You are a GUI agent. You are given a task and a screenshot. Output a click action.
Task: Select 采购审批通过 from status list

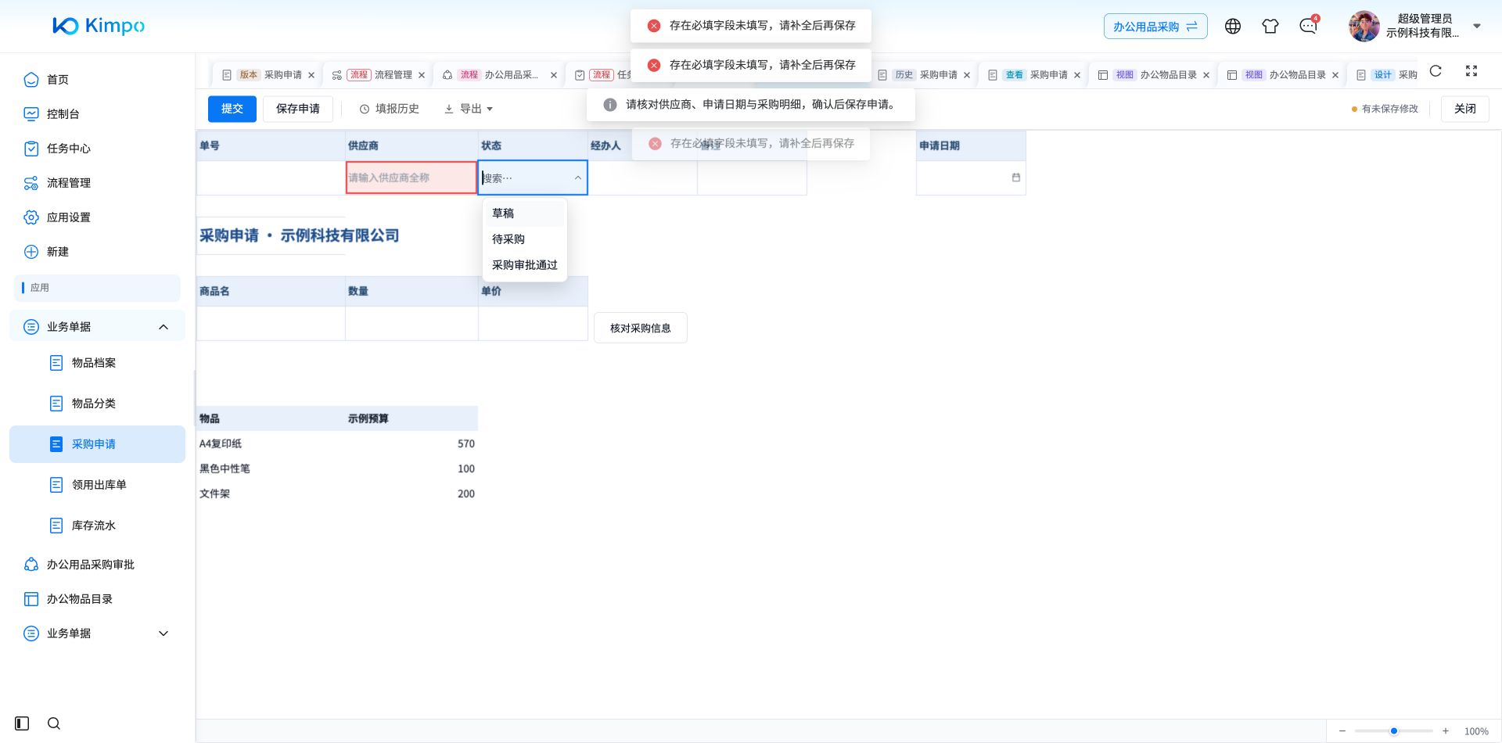pyautogui.click(x=525, y=265)
